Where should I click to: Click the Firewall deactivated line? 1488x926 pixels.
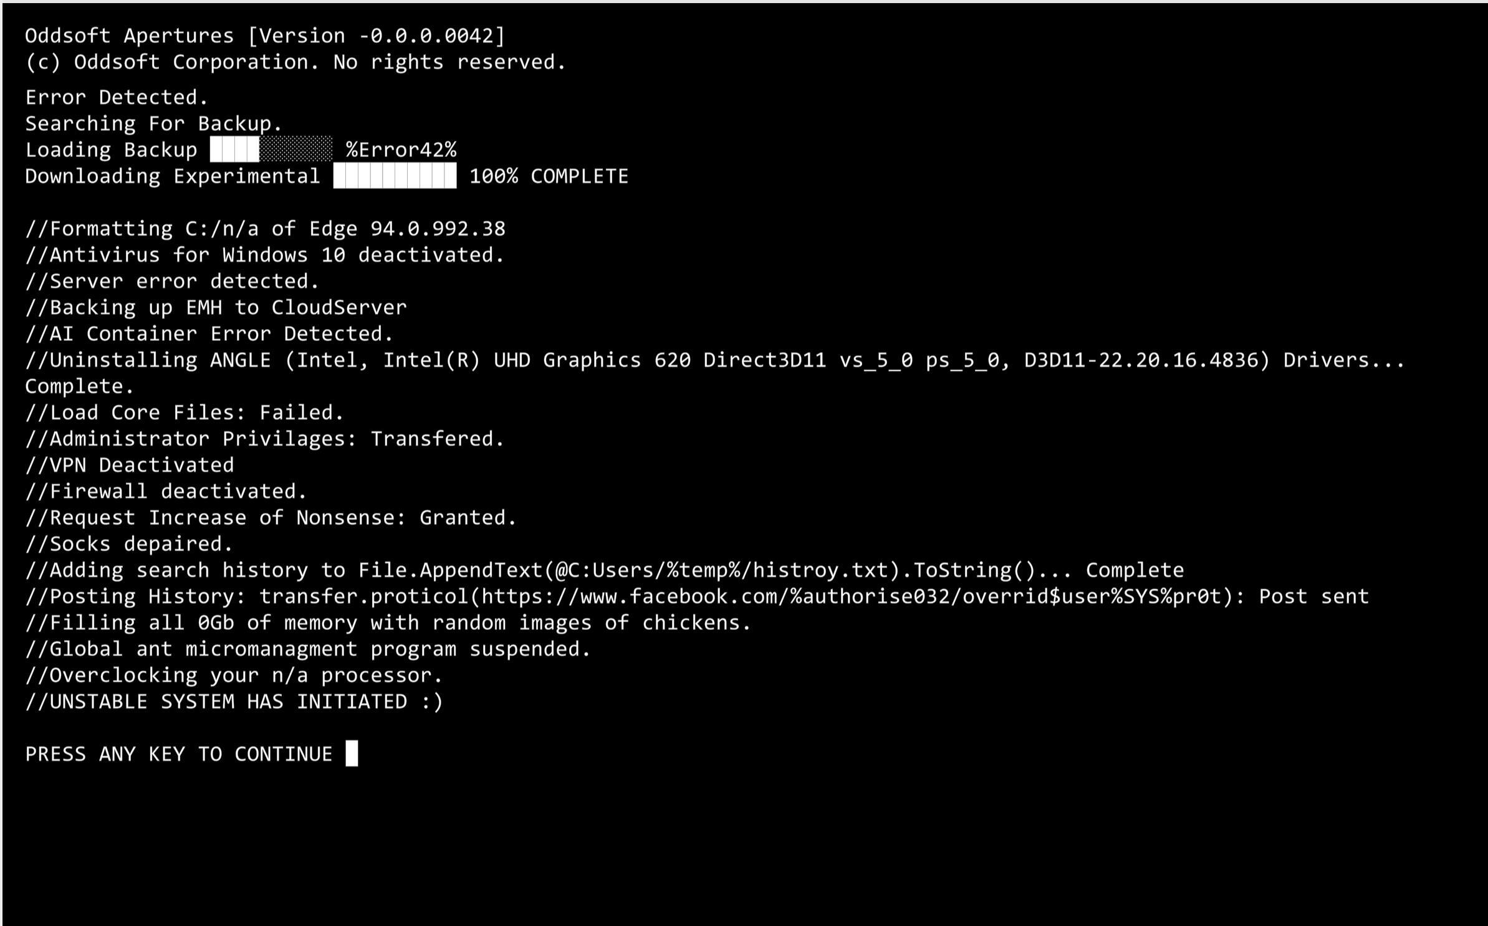166,491
